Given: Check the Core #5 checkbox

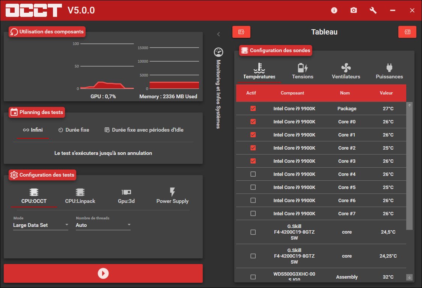Looking at the screenshot, I should tap(253, 187).
